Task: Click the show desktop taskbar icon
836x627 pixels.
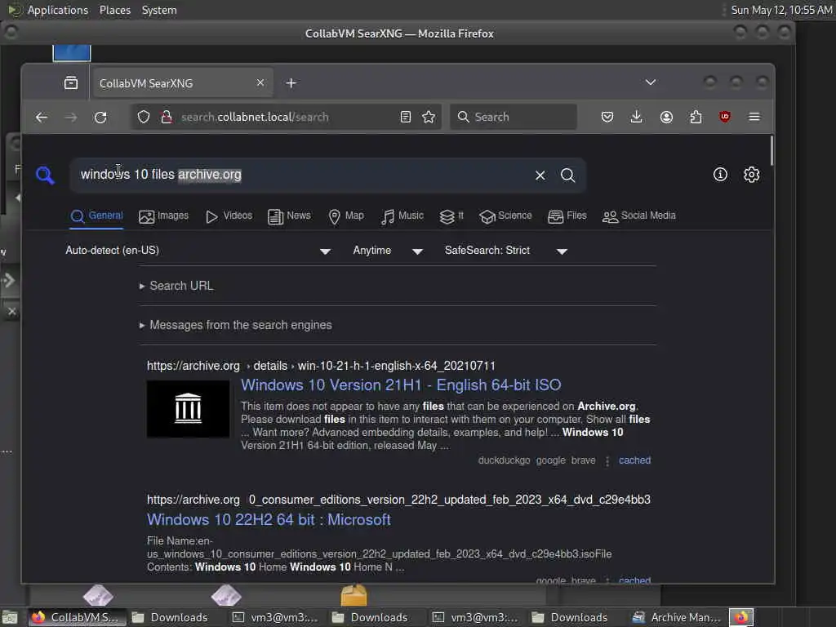Action: [x=10, y=617]
